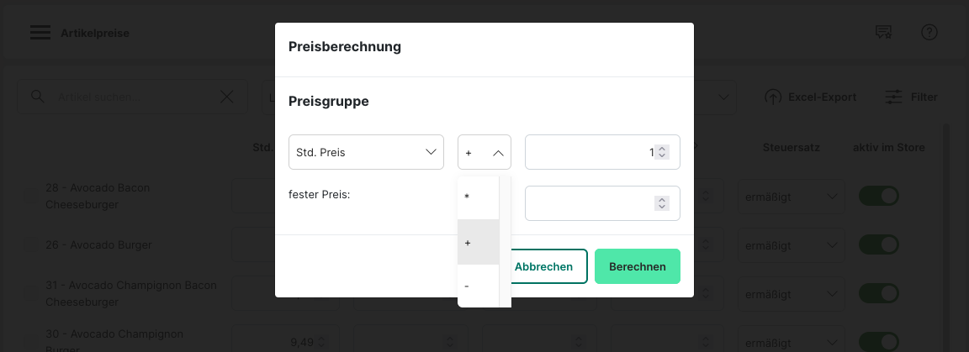Open the help question mark icon

coord(929,33)
